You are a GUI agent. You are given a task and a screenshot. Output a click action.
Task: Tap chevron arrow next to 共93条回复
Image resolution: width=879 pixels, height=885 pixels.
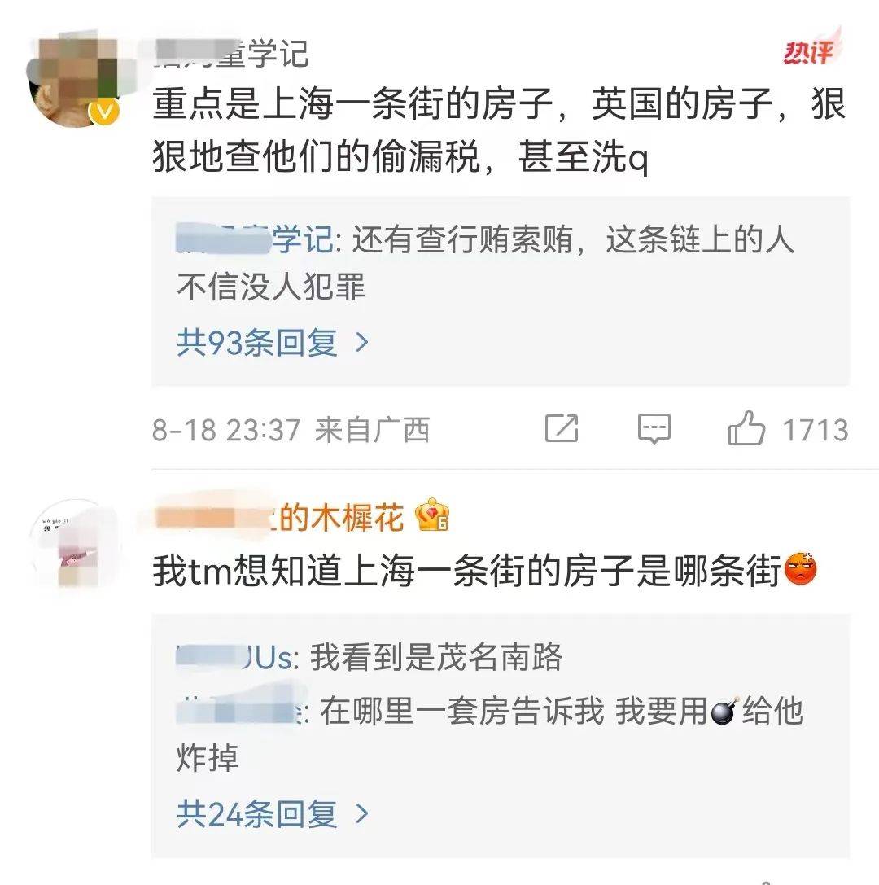[362, 343]
